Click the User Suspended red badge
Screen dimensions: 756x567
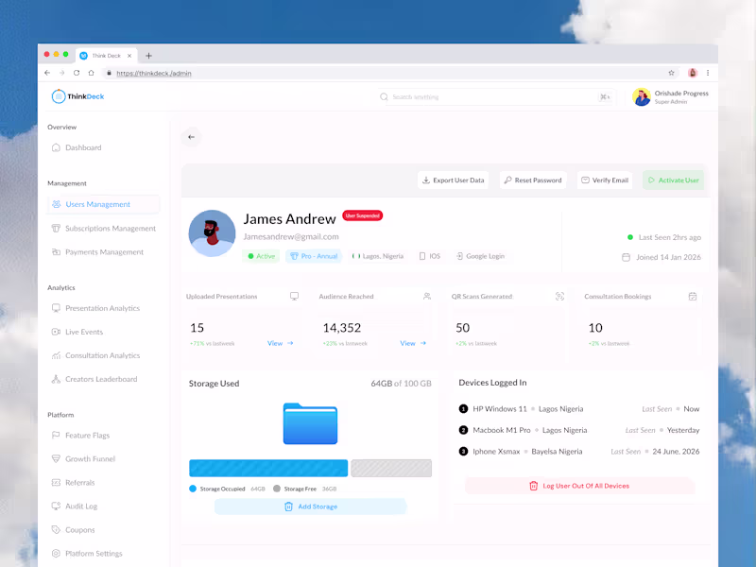point(363,215)
